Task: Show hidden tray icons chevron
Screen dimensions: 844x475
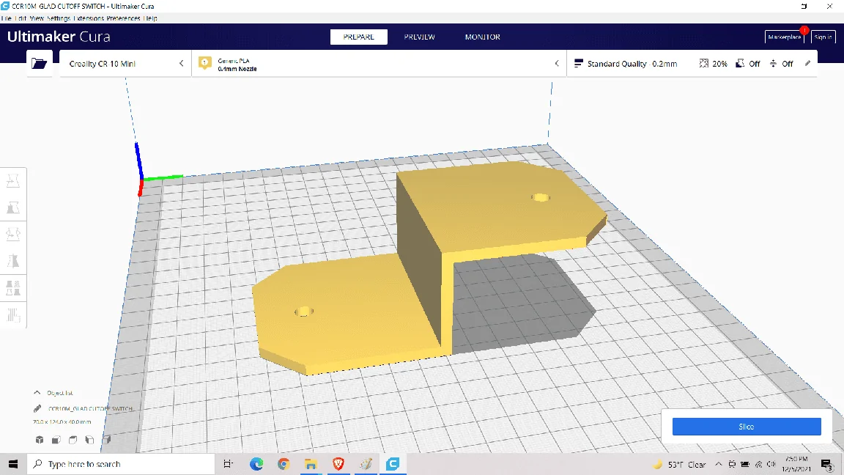Action: coord(719,464)
